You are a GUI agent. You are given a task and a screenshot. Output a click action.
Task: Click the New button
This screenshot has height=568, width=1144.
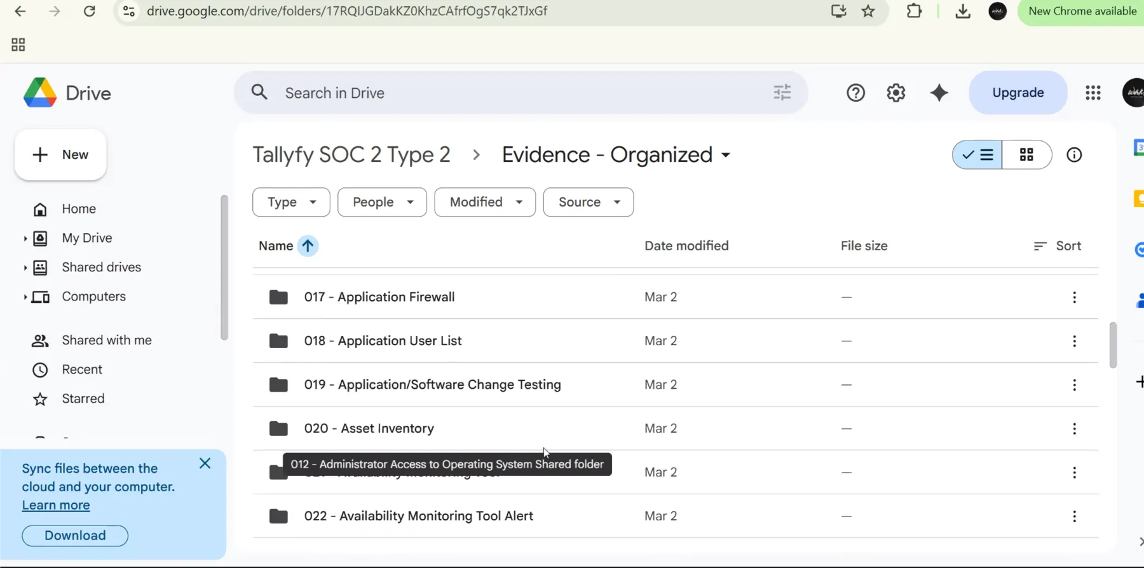pos(60,155)
